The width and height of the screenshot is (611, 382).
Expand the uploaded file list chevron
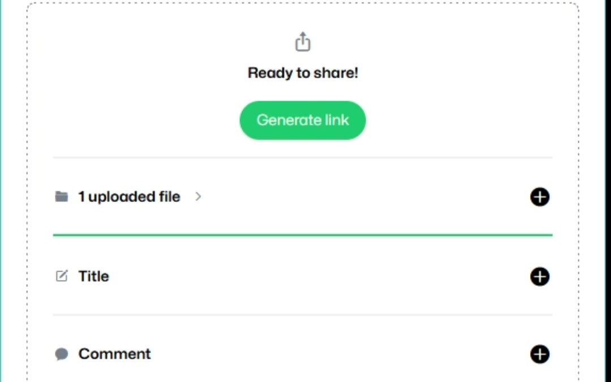pyautogui.click(x=198, y=197)
